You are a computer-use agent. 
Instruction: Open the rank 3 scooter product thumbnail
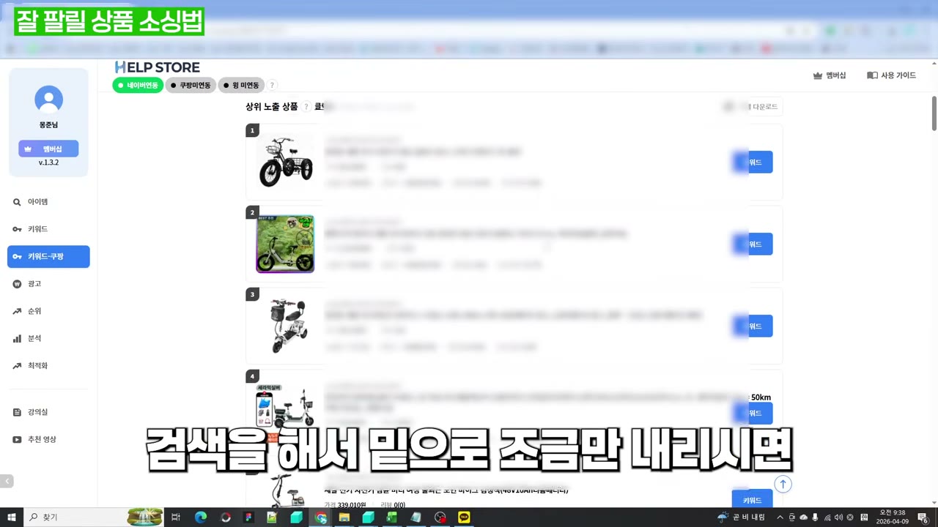coord(285,326)
